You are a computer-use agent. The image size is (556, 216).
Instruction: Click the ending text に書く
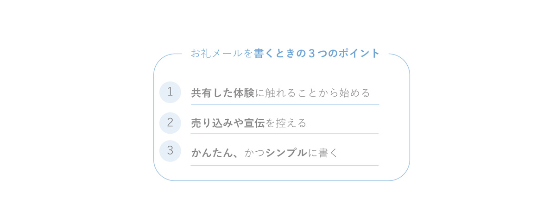click(323, 153)
